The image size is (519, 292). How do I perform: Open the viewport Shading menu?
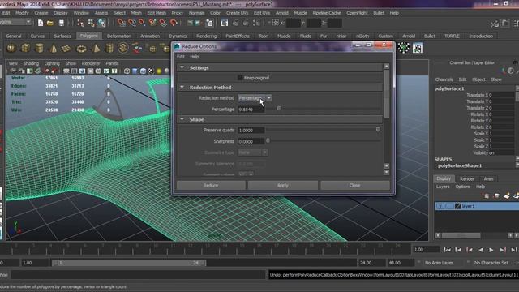click(31, 63)
